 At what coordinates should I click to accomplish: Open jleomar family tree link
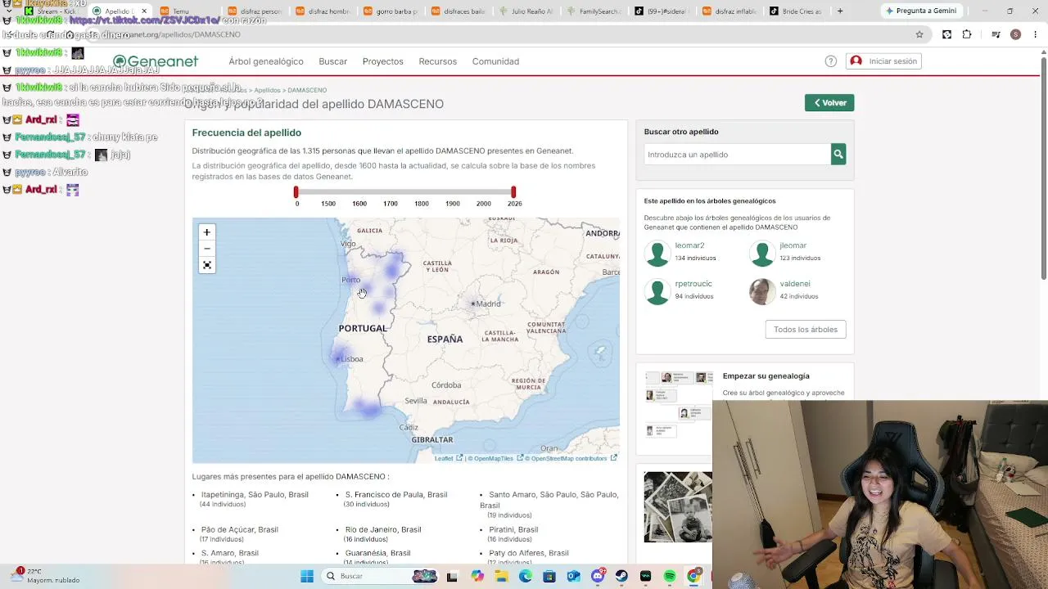pyautogui.click(x=793, y=245)
